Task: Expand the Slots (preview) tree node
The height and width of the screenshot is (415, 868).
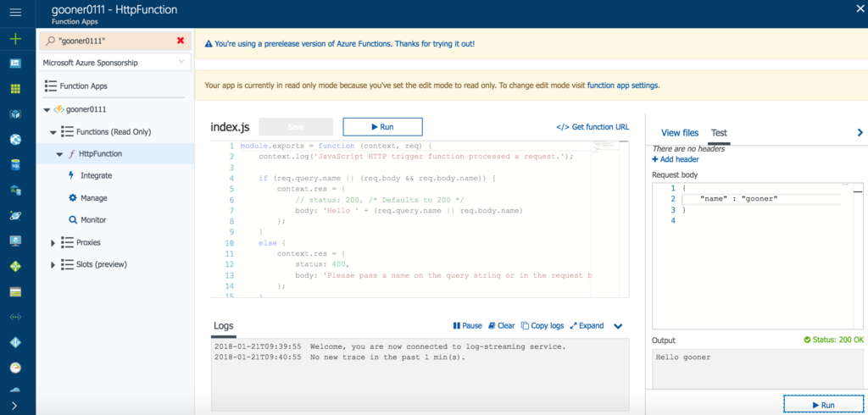Action: (53, 264)
